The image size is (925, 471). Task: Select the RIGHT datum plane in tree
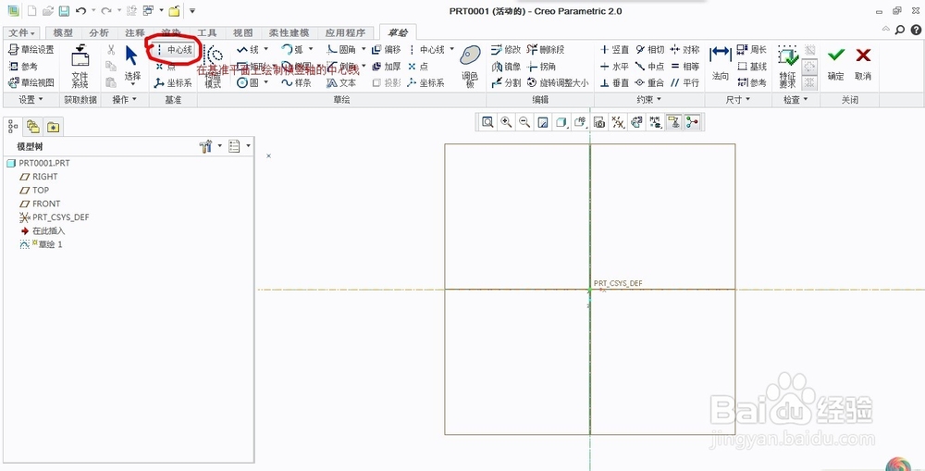pos(39,177)
